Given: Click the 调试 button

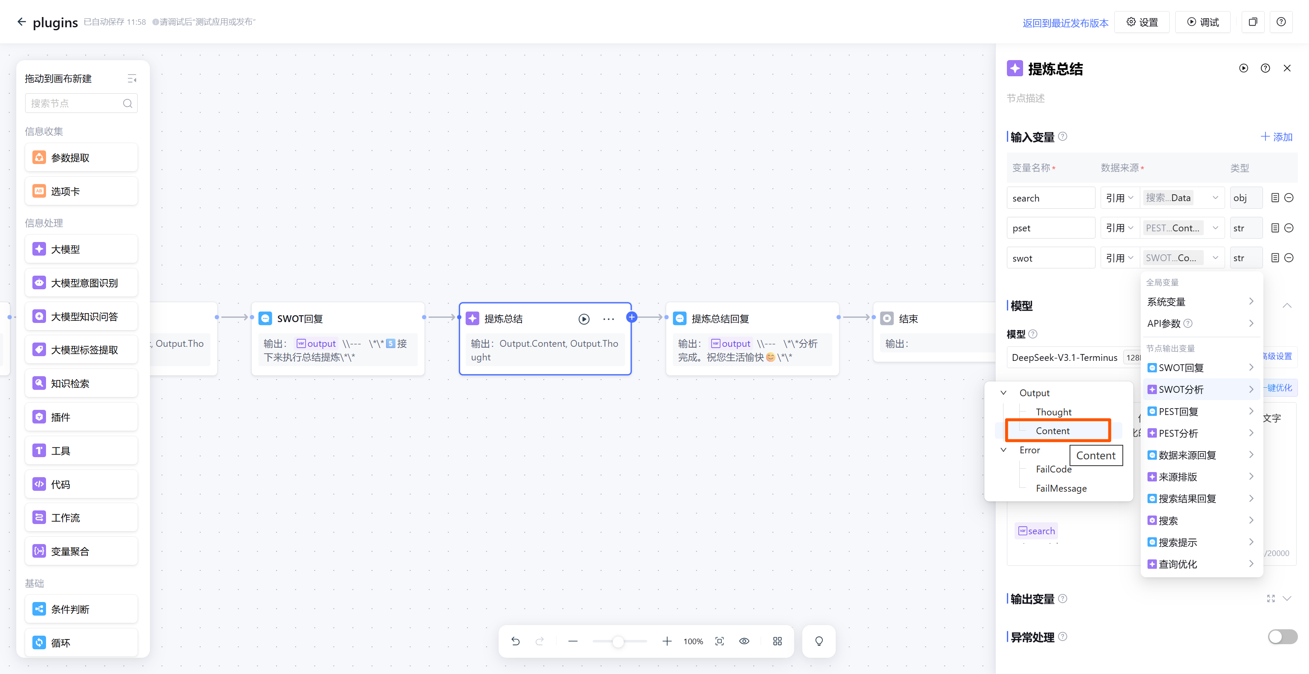Looking at the screenshot, I should pyautogui.click(x=1202, y=22).
